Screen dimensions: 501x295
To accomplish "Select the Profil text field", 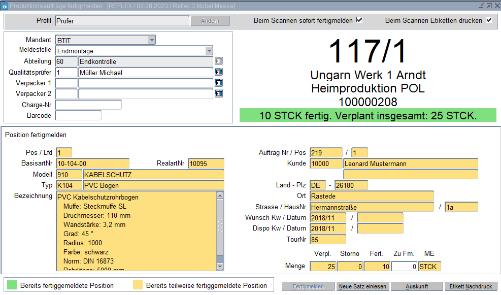I will 121,21.
